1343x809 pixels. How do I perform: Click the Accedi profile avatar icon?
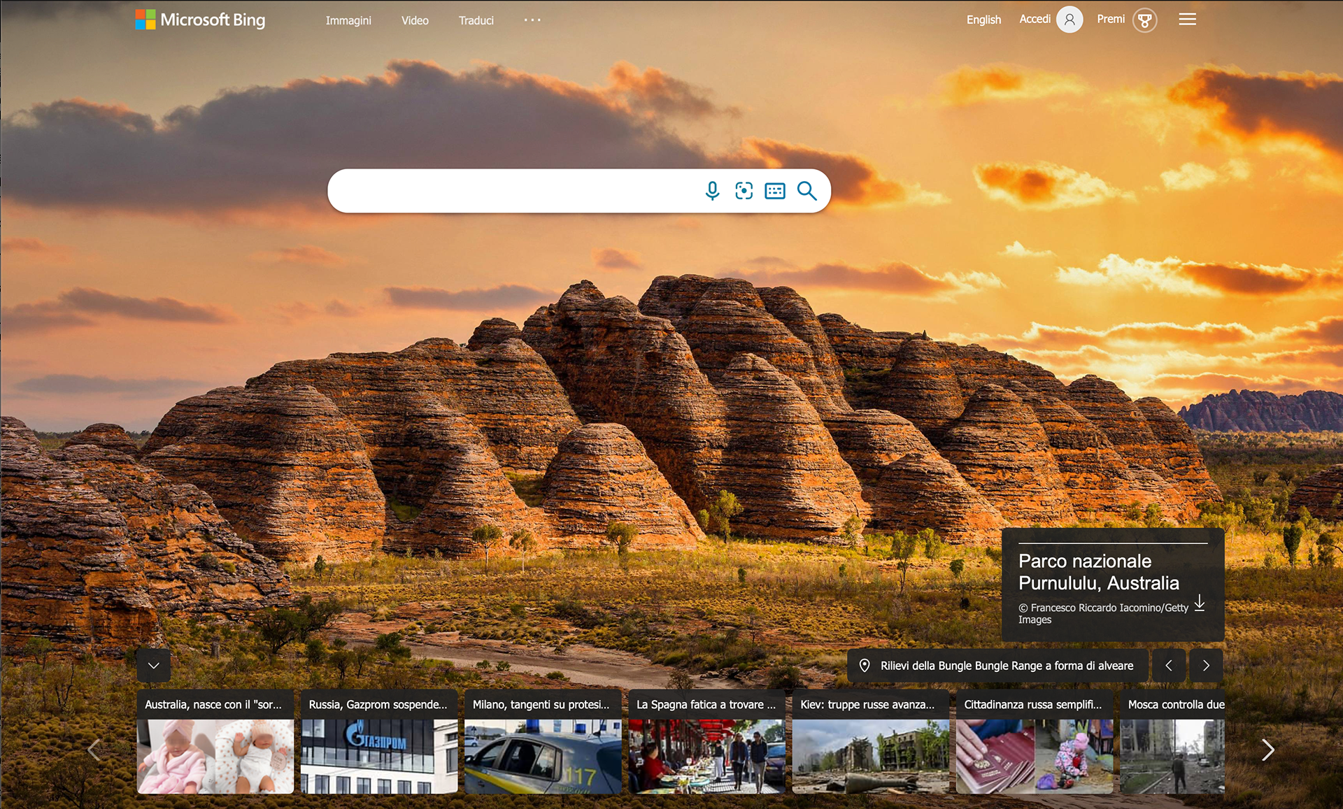click(1069, 20)
